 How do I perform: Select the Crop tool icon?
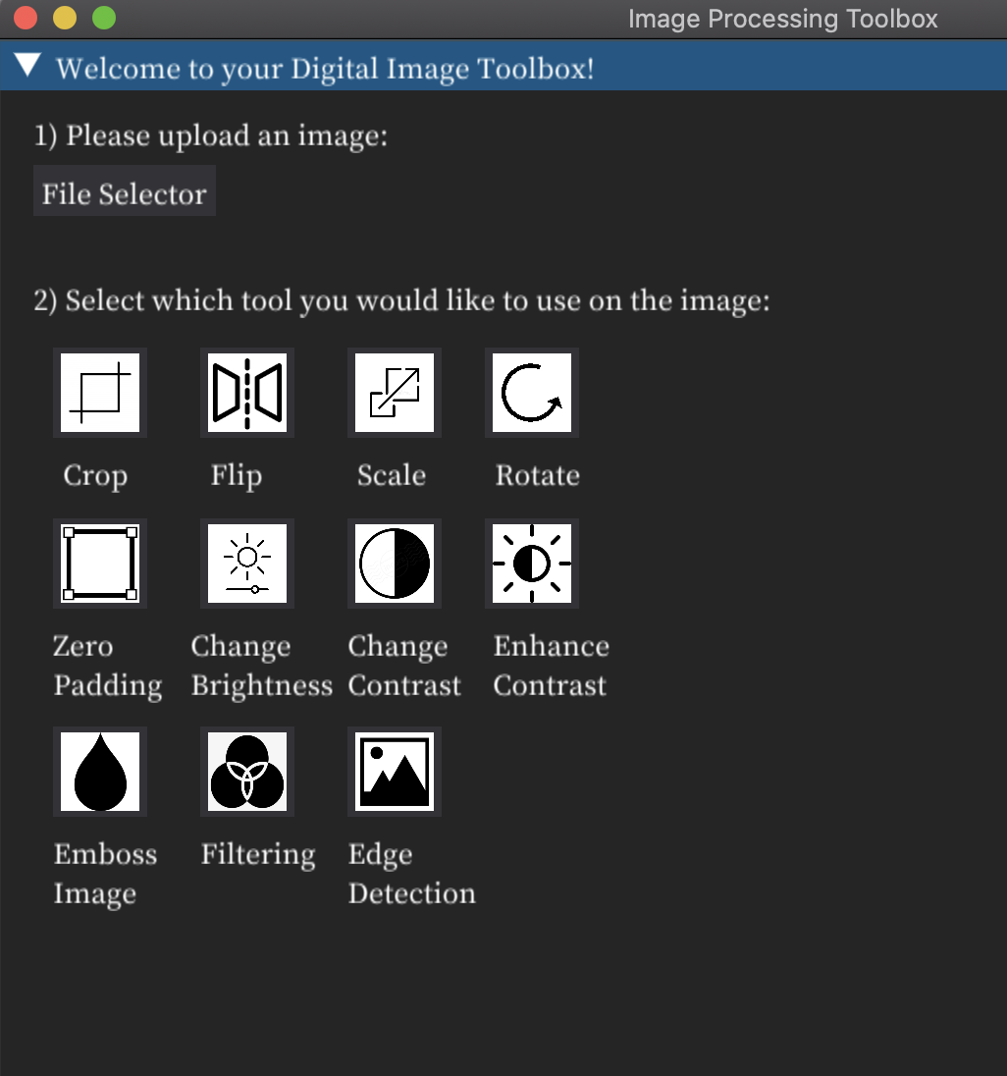click(x=99, y=392)
